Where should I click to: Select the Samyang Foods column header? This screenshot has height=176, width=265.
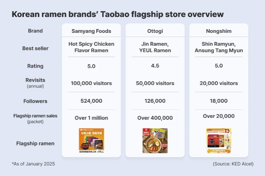pyautogui.click(x=91, y=31)
